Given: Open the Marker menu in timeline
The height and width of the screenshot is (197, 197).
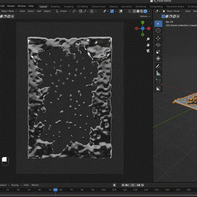Looking at the screenshot, I should click(35, 185).
